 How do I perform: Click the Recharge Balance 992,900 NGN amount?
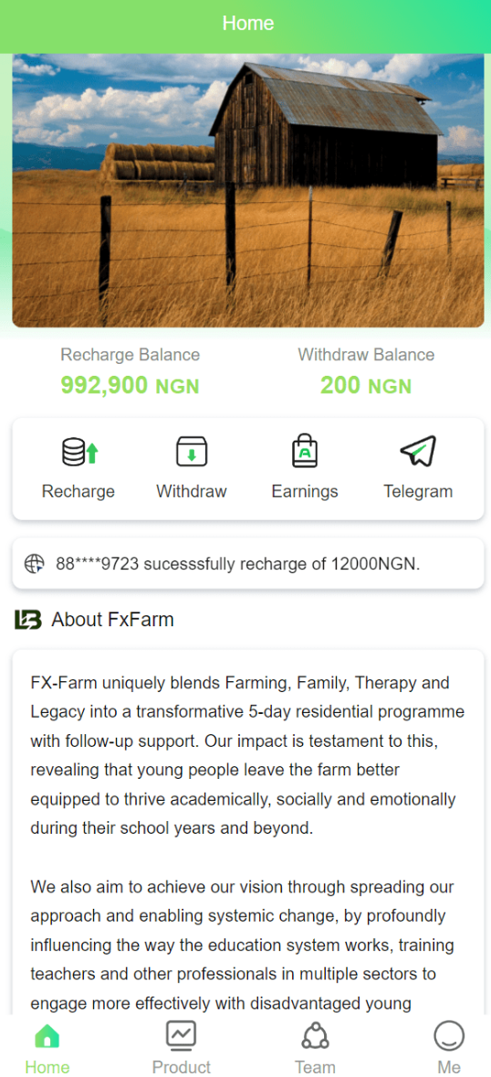(131, 385)
